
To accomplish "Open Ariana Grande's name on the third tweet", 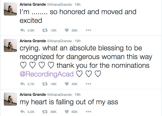I will [x=33, y=94].
